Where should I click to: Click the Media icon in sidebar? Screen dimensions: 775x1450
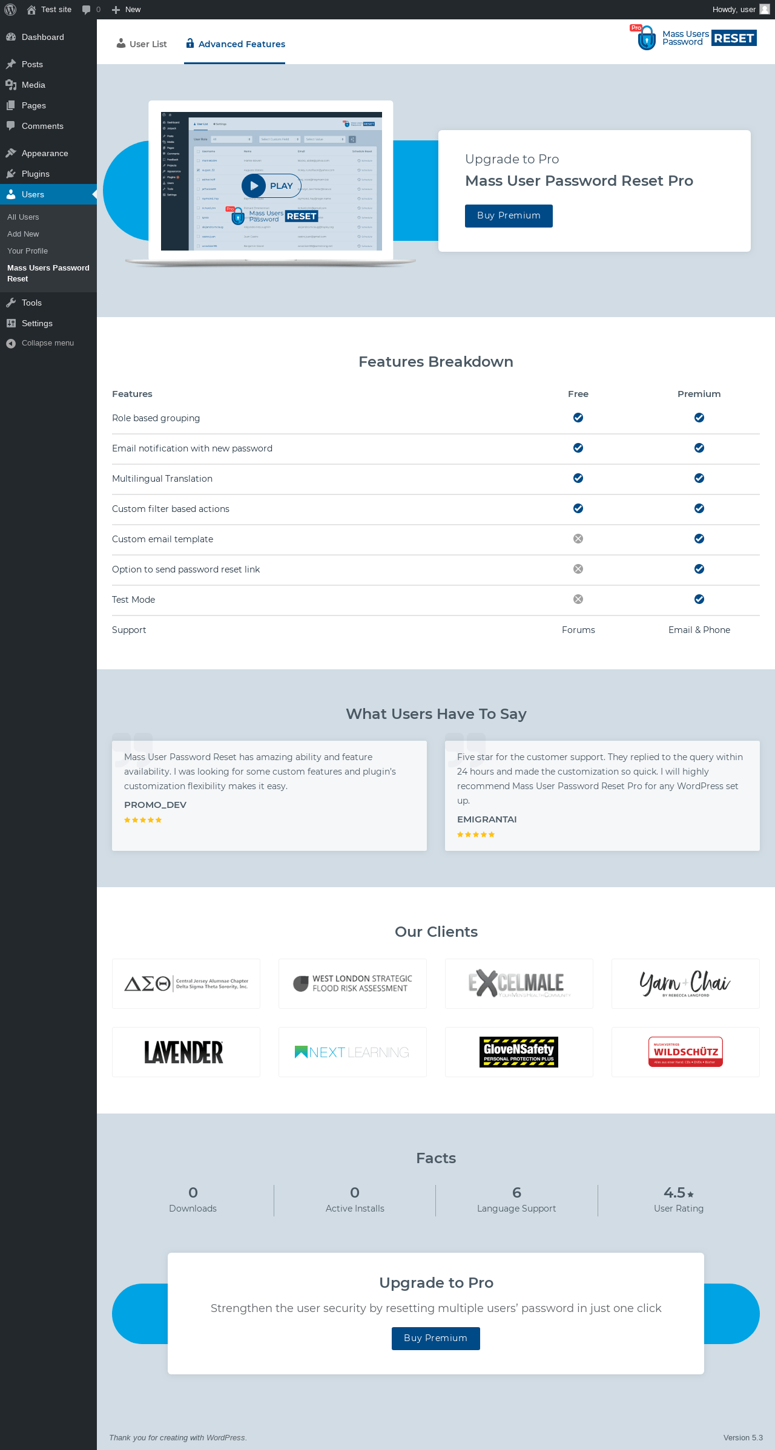11,85
